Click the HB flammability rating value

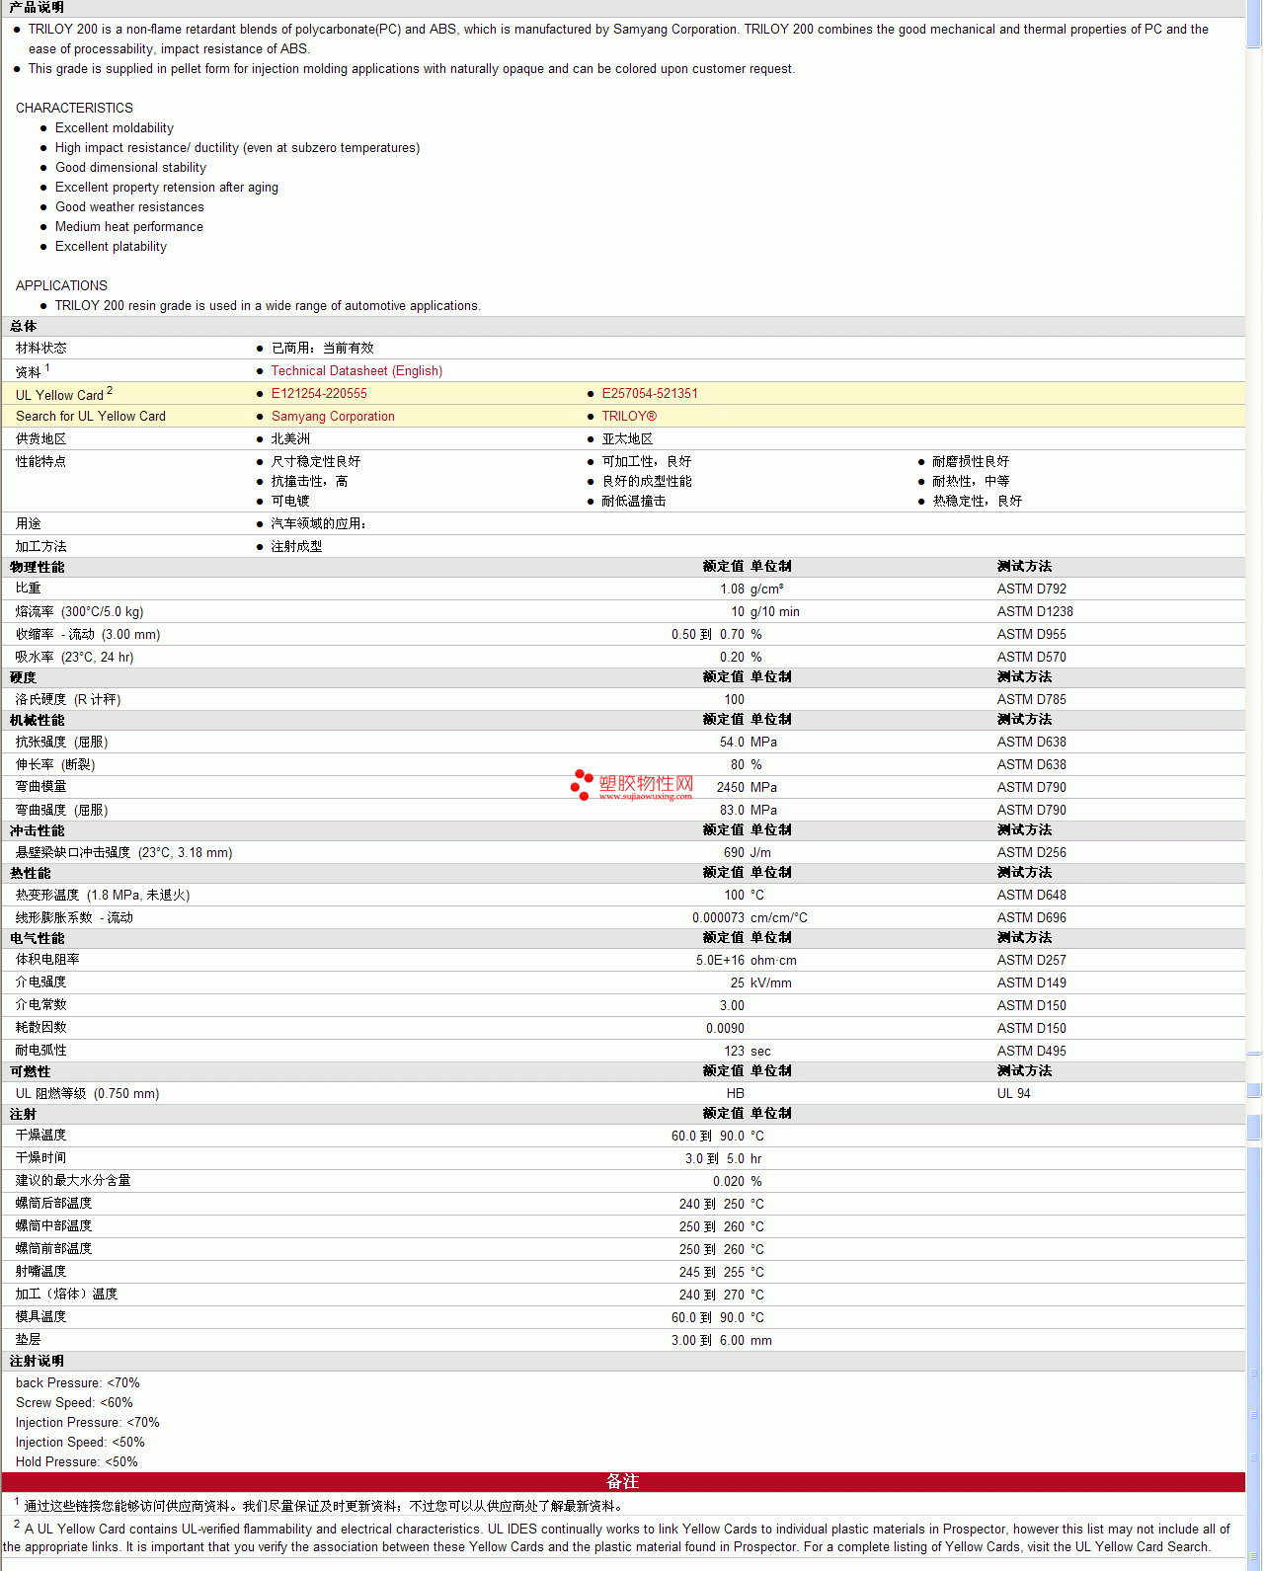point(735,1094)
